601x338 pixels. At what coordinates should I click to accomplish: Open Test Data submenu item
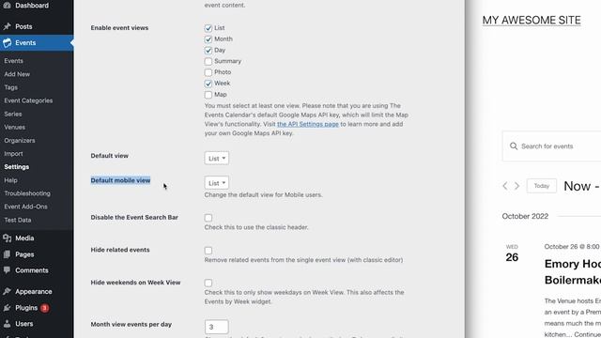[18, 220]
